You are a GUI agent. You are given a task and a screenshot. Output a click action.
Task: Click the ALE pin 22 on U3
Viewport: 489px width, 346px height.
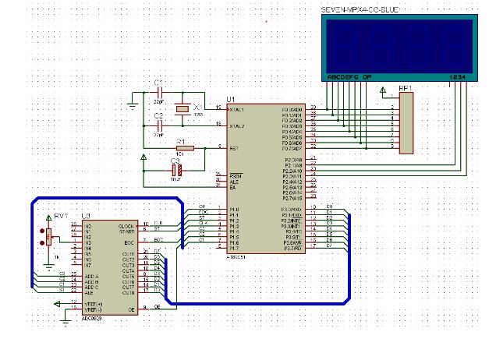76,293
